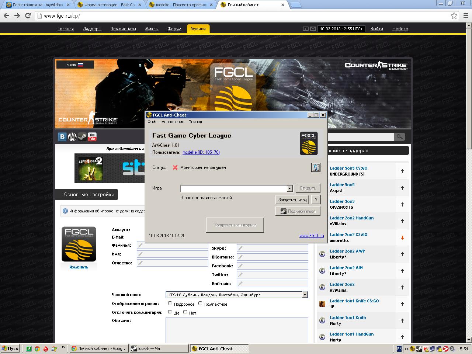Image resolution: width=472 pixels, height=354 pixels.
Task: Click the small info box icon before the envelope
Action: tap(306, 29)
